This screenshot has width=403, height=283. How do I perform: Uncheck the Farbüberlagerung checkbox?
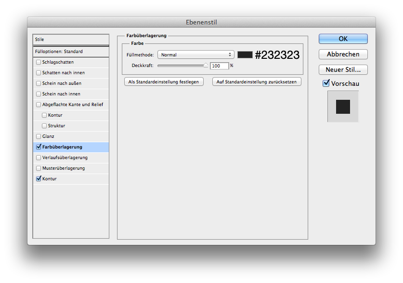pyautogui.click(x=39, y=147)
